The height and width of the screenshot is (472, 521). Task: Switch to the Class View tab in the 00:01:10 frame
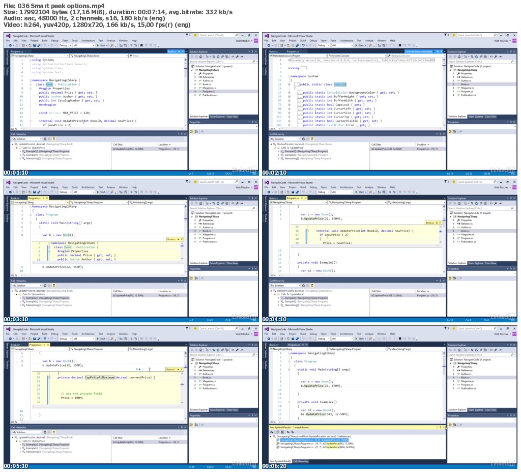point(232,117)
